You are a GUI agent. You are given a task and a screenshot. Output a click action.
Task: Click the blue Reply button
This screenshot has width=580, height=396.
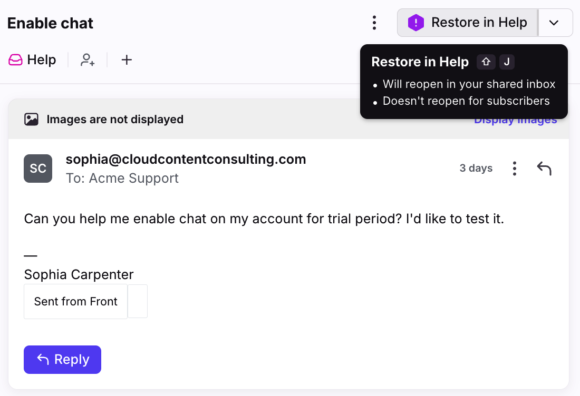pyautogui.click(x=63, y=360)
